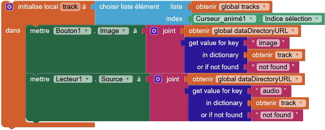The image size is (325, 130).
Task: Open the global tracks variable dropdown
Action: [244, 7]
